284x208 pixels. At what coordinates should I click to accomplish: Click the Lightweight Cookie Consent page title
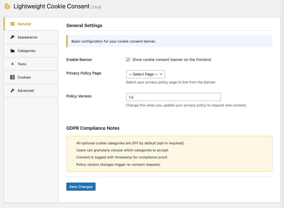click(x=51, y=6)
